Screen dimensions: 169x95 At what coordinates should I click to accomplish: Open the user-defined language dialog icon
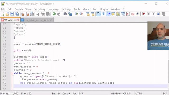[x=113, y=14]
